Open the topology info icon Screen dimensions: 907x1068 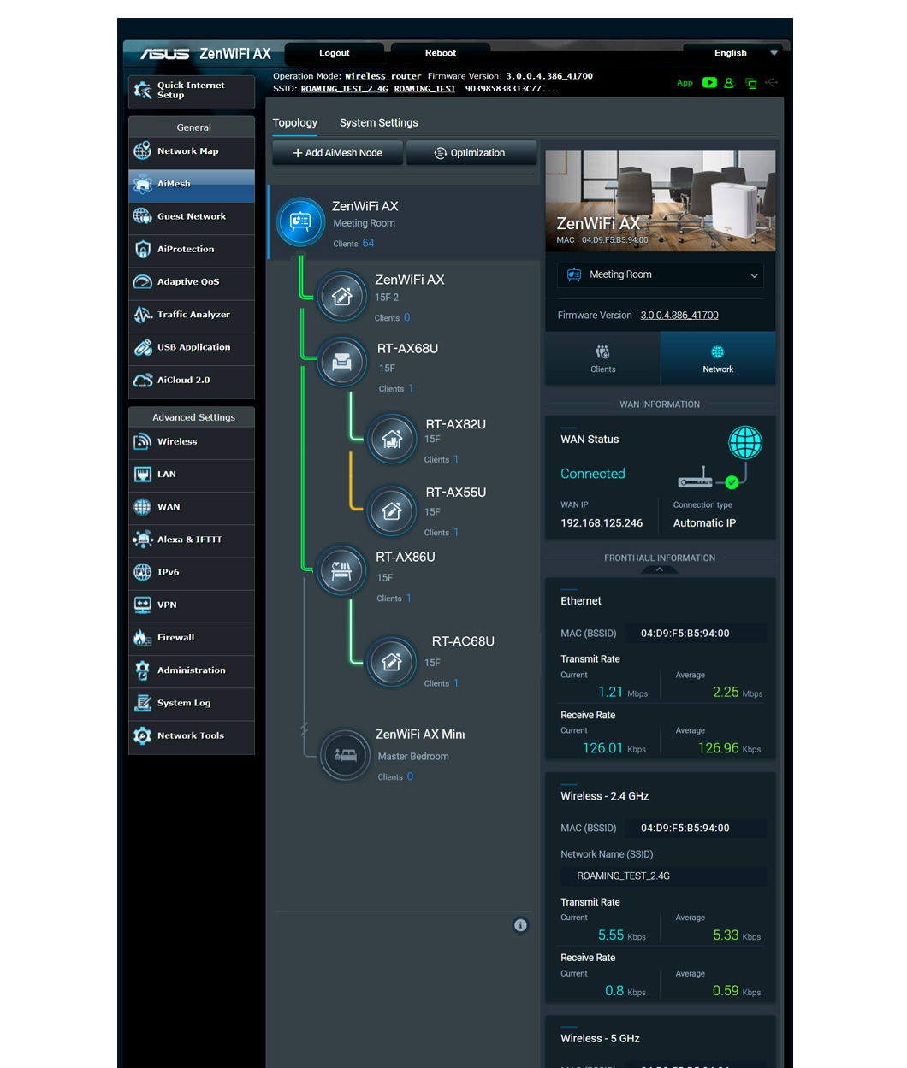(x=520, y=925)
